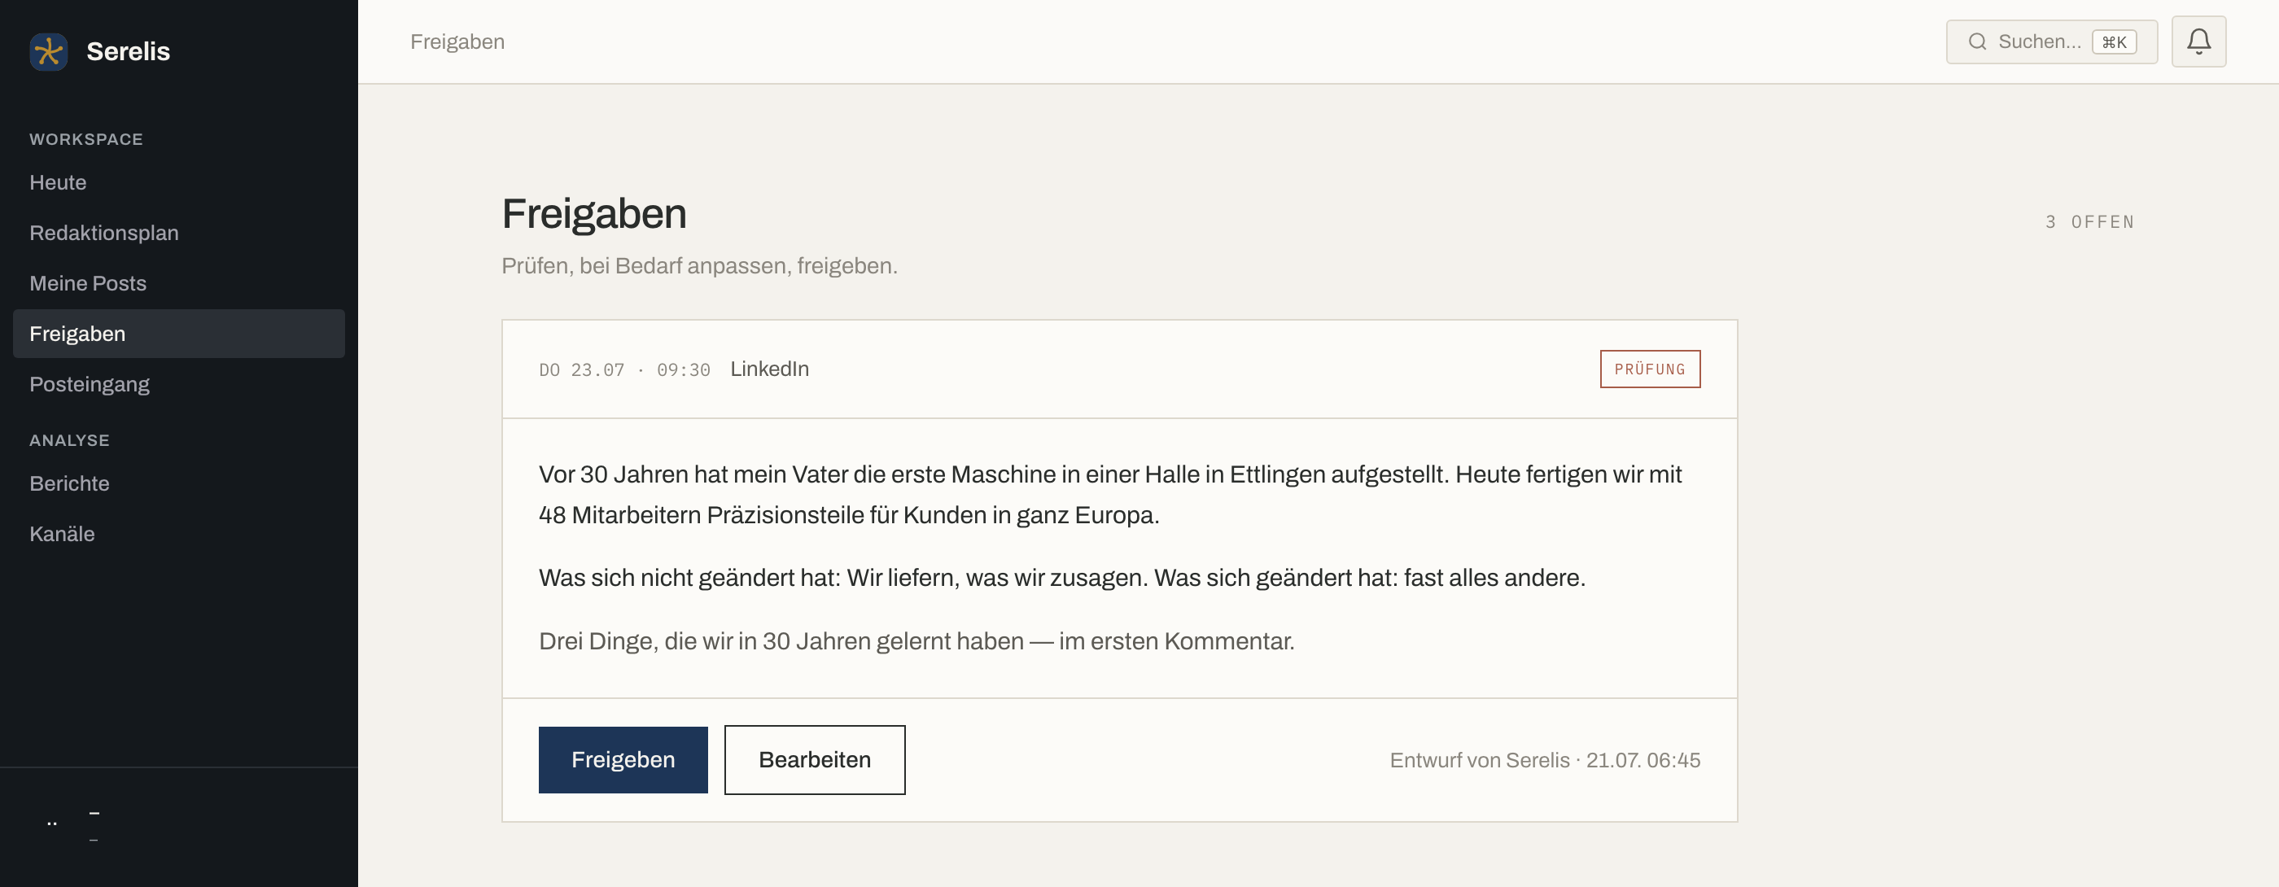Click the LinkedIn channel label

(x=769, y=369)
